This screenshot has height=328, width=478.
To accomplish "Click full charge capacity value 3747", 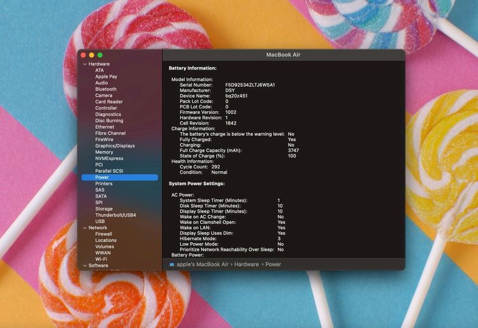I will pos(293,151).
